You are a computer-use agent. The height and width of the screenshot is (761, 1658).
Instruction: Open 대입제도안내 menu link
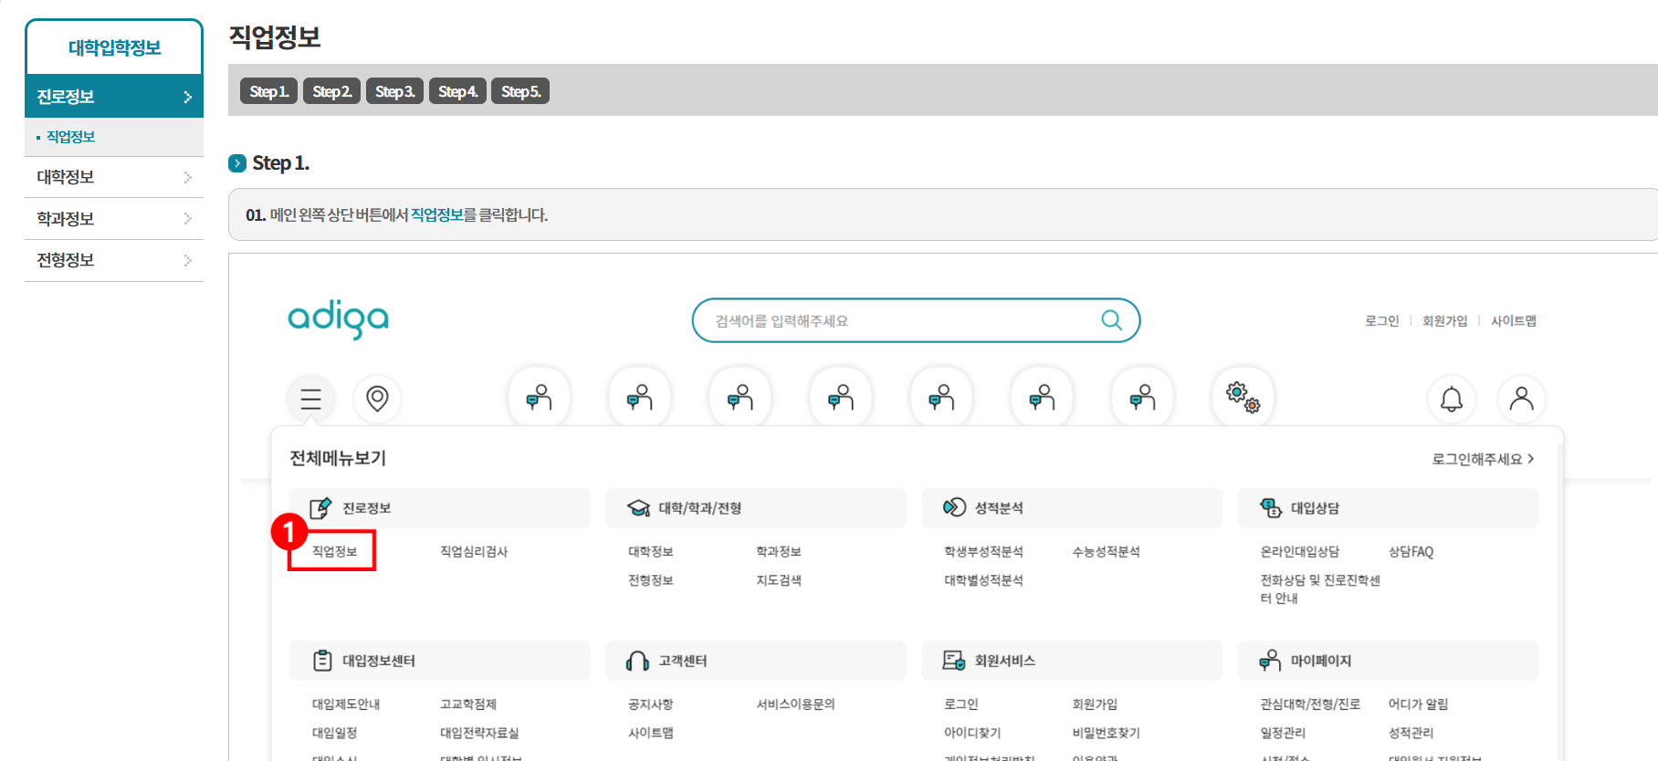click(346, 704)
